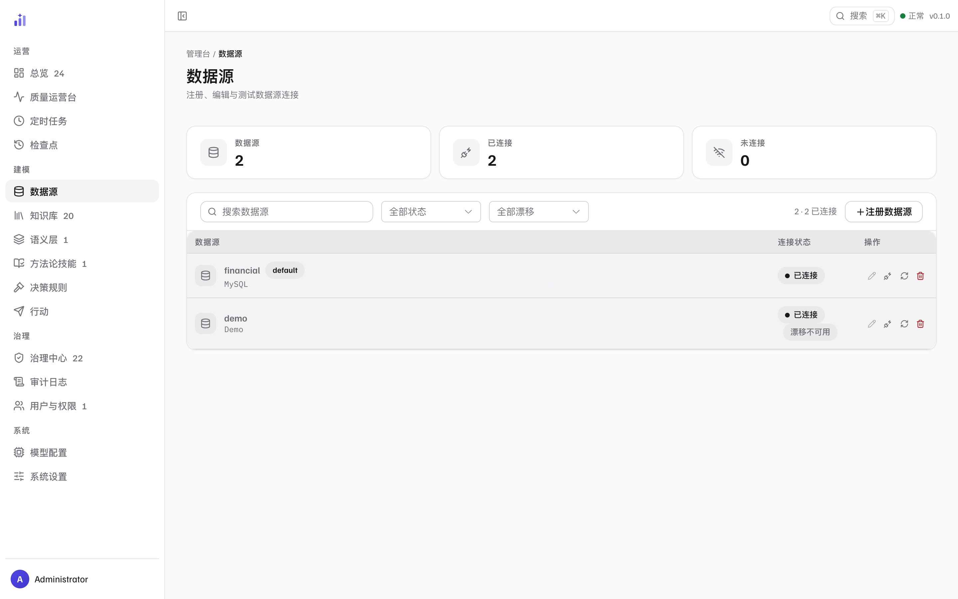
Task: Open 语义层 in the sidebar
Action: click(82, 240)
